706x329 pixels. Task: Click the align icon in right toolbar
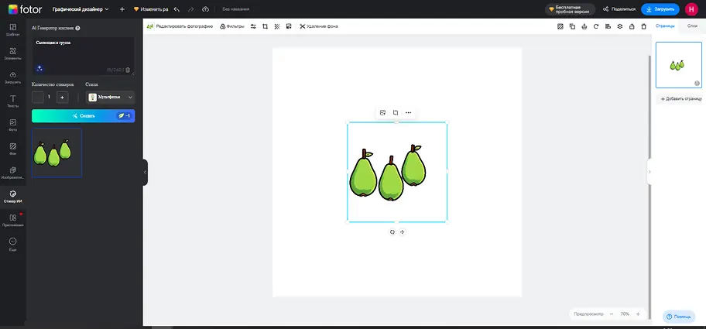608,26
